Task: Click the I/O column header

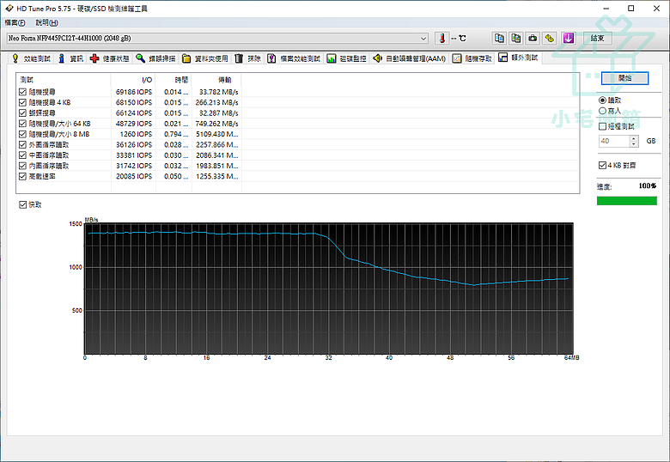Action: (x=133, y=80)
